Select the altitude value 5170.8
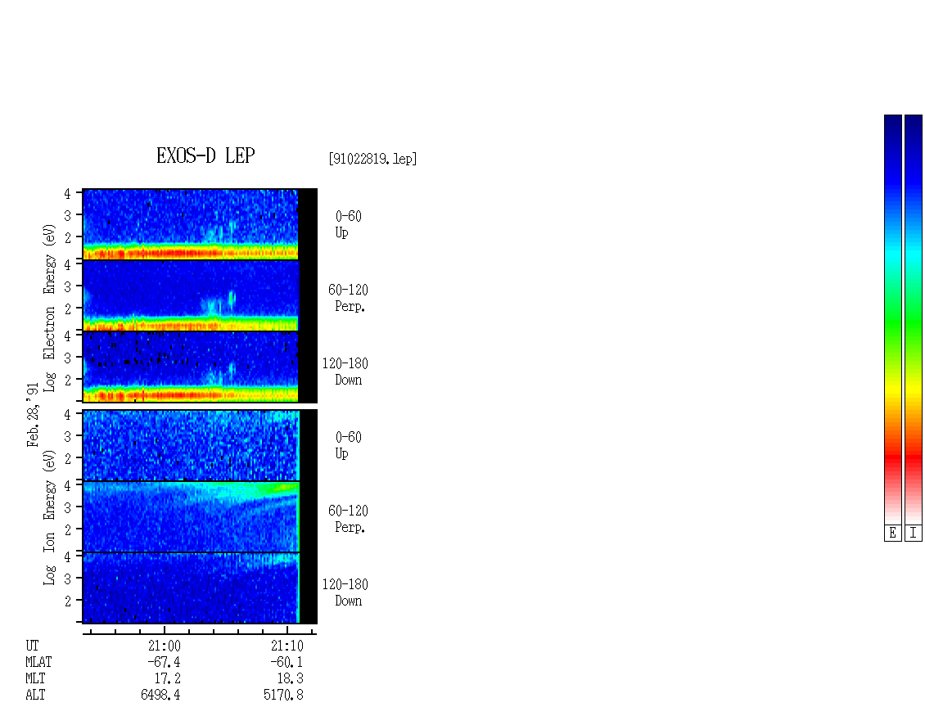925x716 pixels. [x=284, y=695]
